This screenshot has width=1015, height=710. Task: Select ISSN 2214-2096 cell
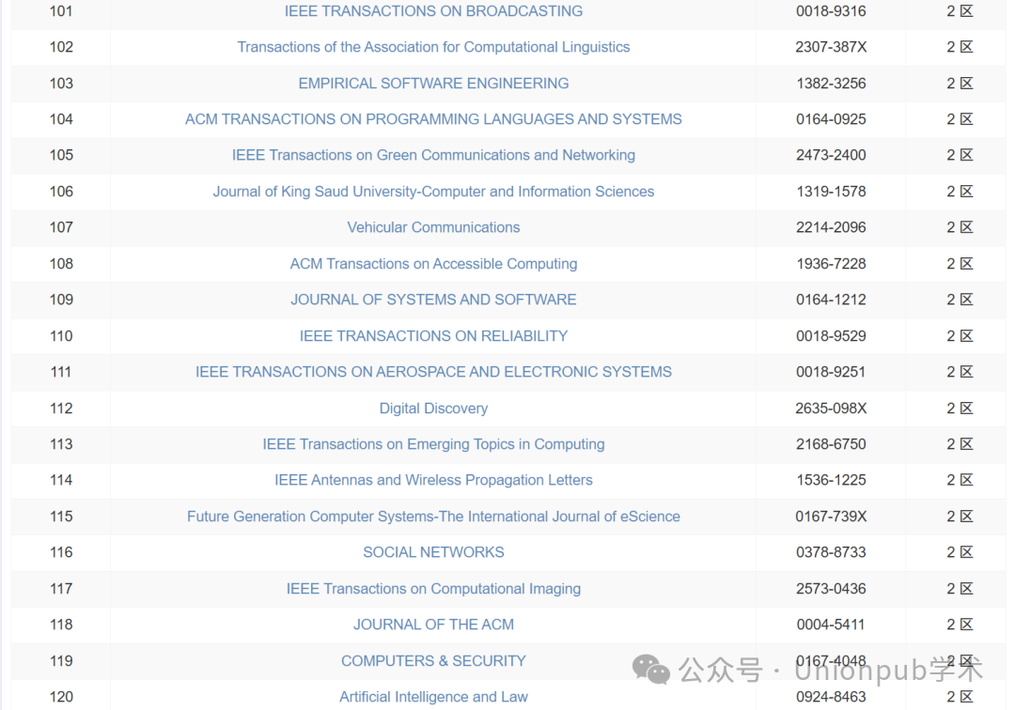831,227
